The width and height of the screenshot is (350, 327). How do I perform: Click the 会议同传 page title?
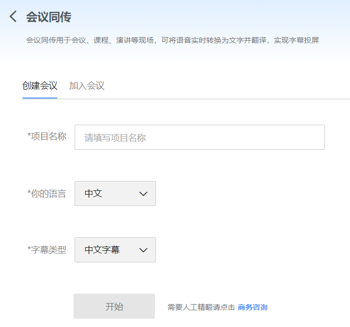[x=49, y=17]
